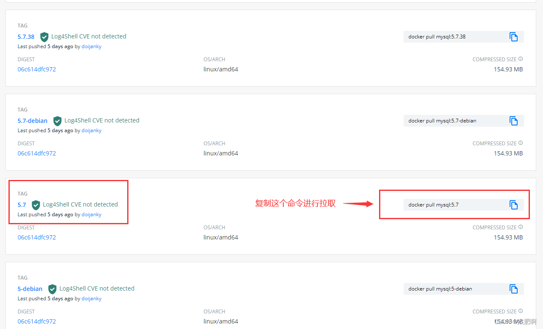Copy the docker pull mysql:5.7.38 command
This screenshot has width=543, height=329.
coord(513,37)
